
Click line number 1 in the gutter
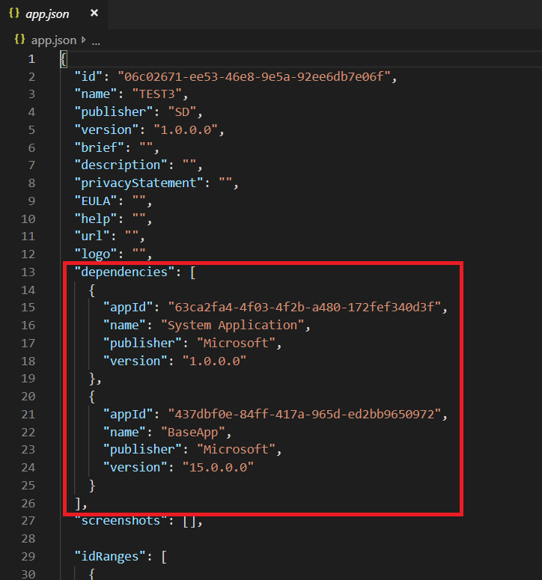click(x=31, y=58)
